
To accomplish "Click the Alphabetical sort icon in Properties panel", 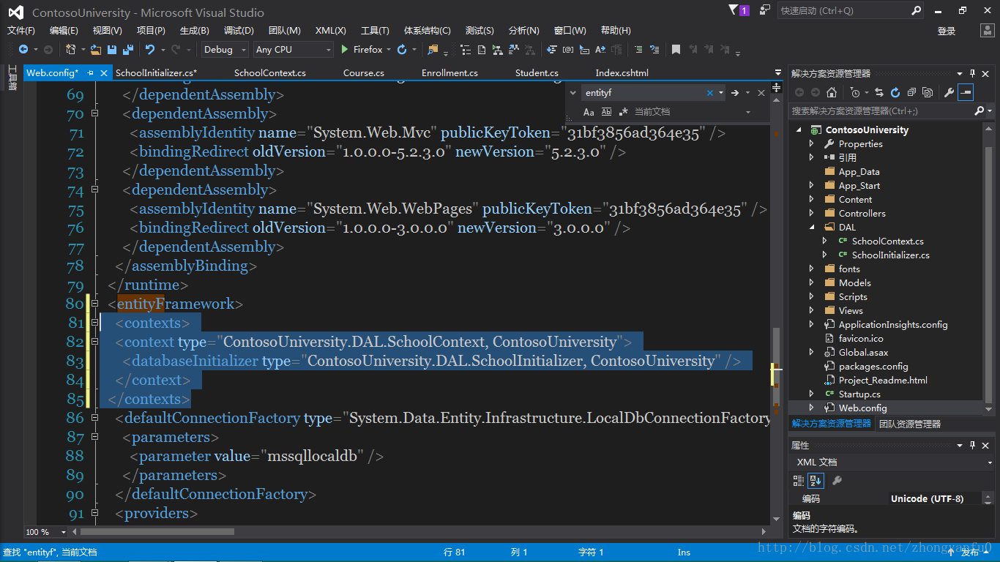I will [x=816, y=481].
